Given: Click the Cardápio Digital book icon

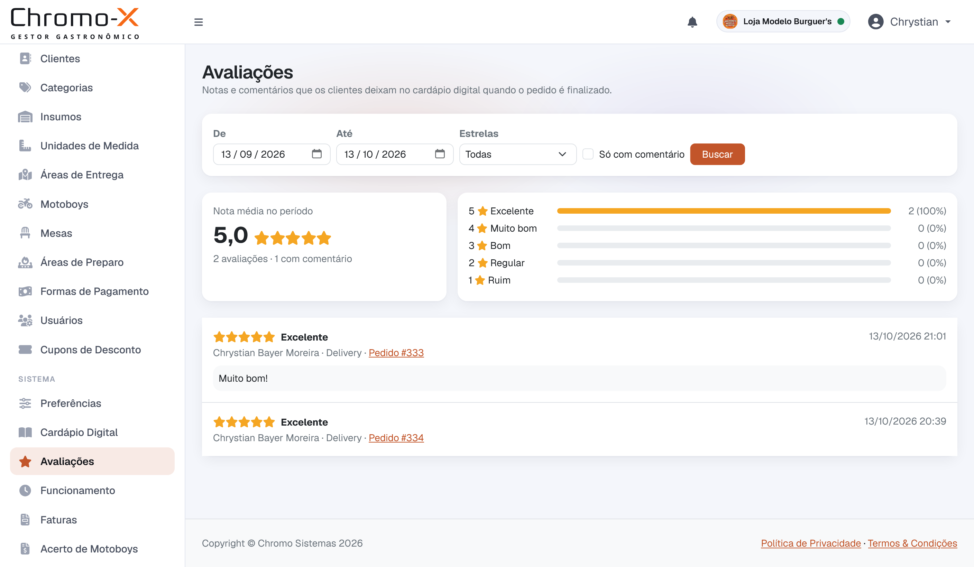Looking at the screenshot, I should pos(25,432).
